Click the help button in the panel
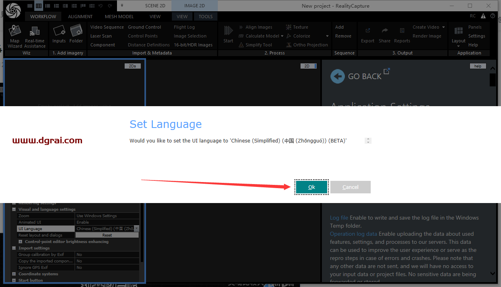This screenshot has height=287, width=501. 478,66
